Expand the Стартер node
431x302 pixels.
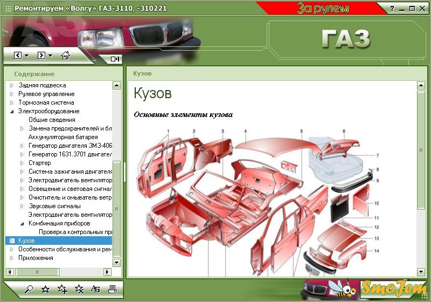click(x=22, y=163)
